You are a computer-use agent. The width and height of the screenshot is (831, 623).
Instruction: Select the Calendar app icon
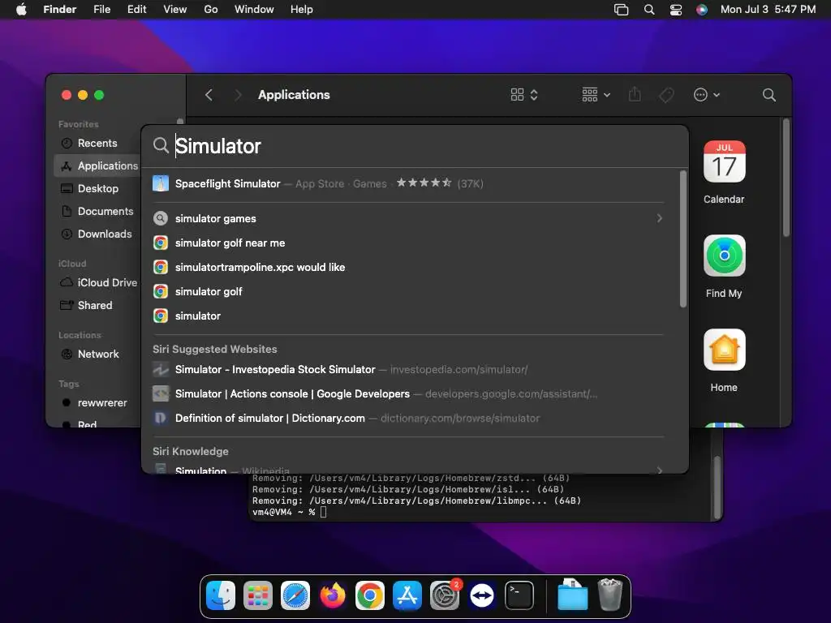(x=724, y=161)
